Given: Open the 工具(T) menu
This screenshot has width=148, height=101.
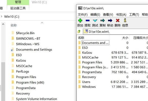Looking at the screenshot, I should coord(134,15).
